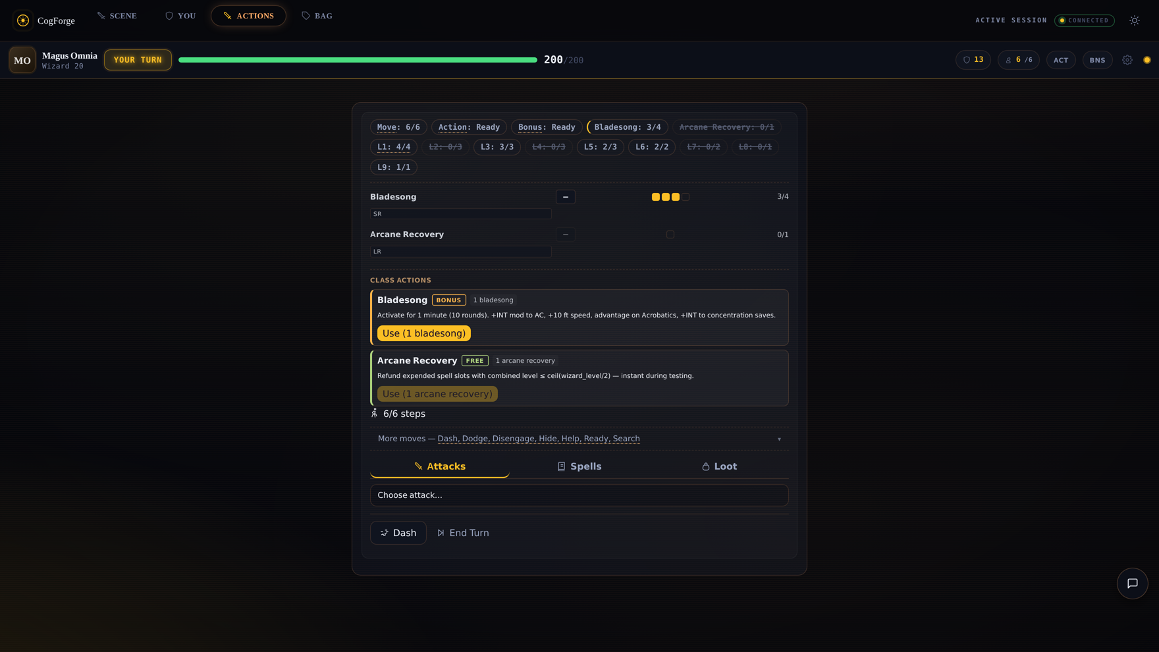1159x652 pixels.
Task: Toggle the second Bladesong charge pip
Action: pyautogui.click(x=665, y=197)
